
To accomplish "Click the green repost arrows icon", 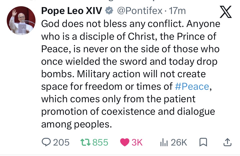I will coord(85,142).
